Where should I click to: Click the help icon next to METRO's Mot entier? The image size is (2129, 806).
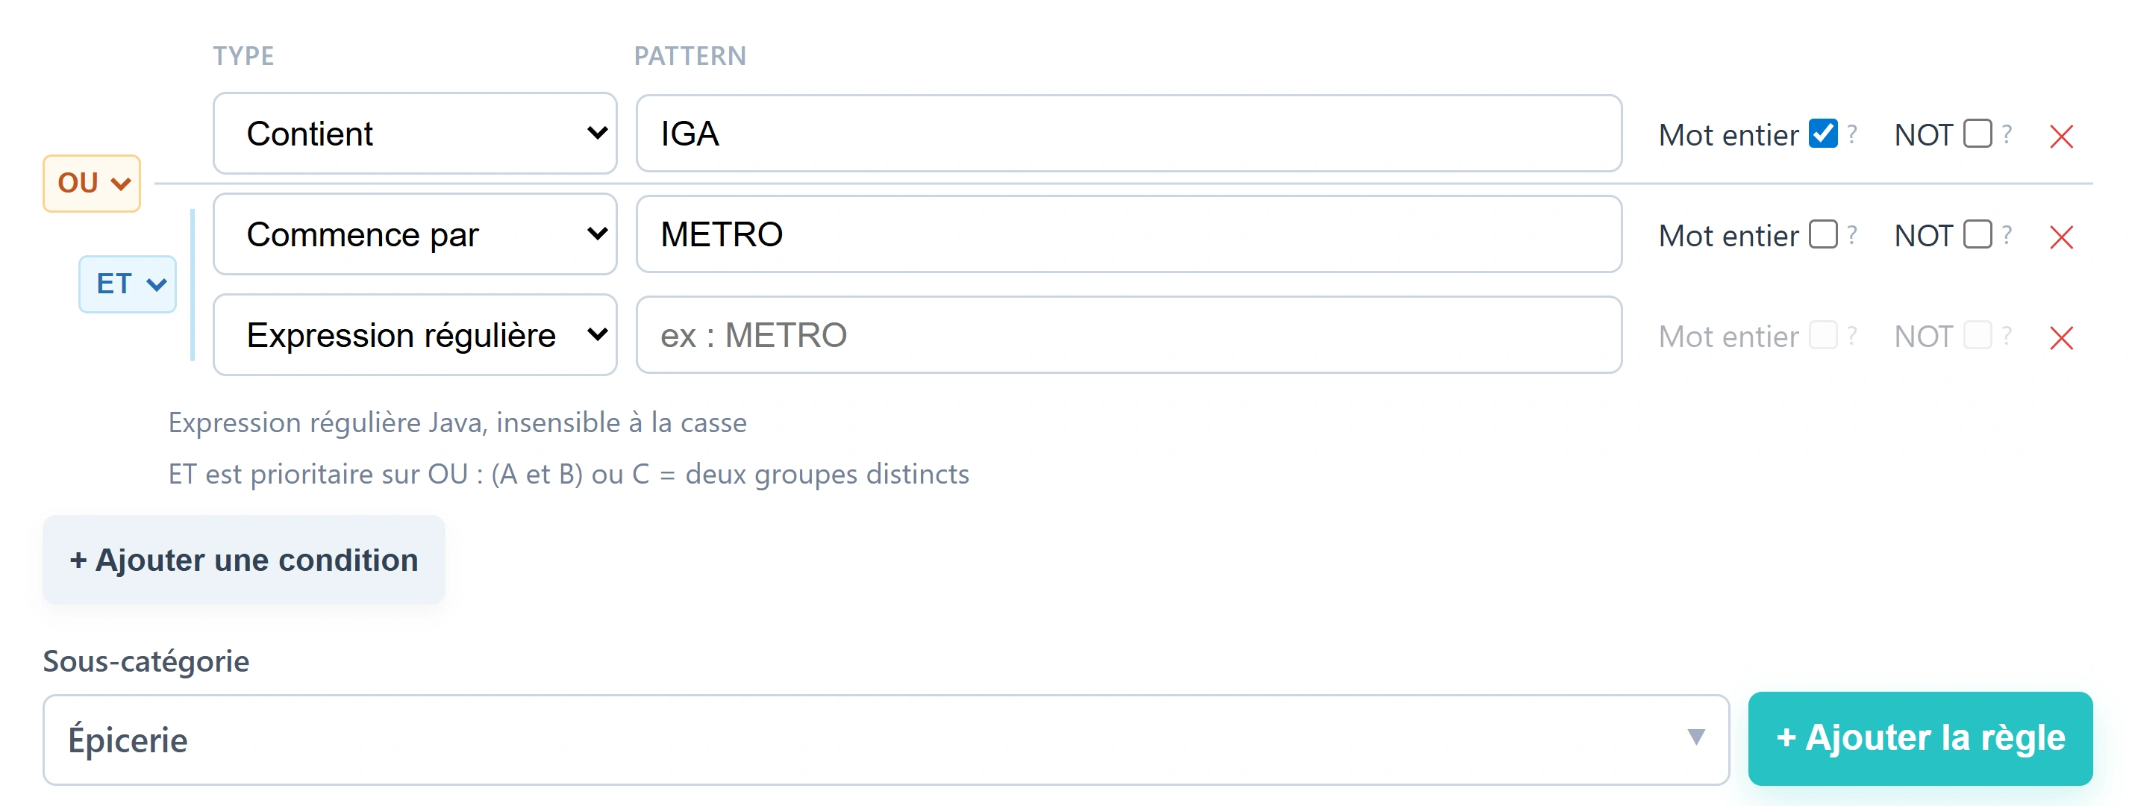pyautogui.click(x=1853, y=237)
